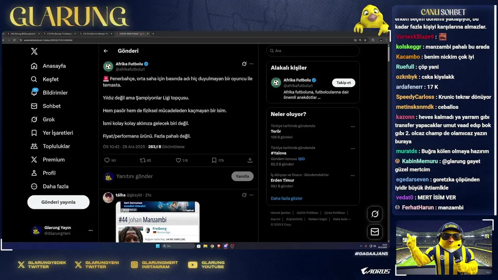Image resolution: width=498 pixels, height=280 pixels.
Task: Open Brave browser from taskbar
Action: point(219,246)
